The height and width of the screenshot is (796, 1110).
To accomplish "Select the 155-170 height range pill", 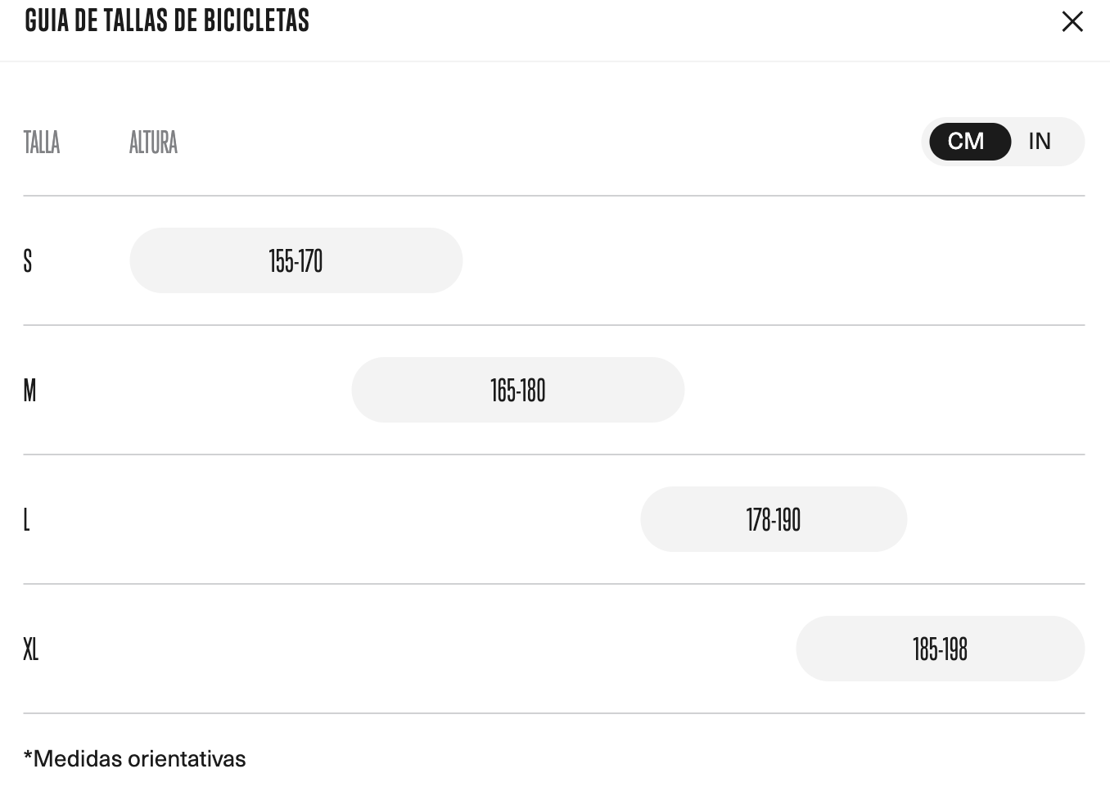I will tap(296, 260).
